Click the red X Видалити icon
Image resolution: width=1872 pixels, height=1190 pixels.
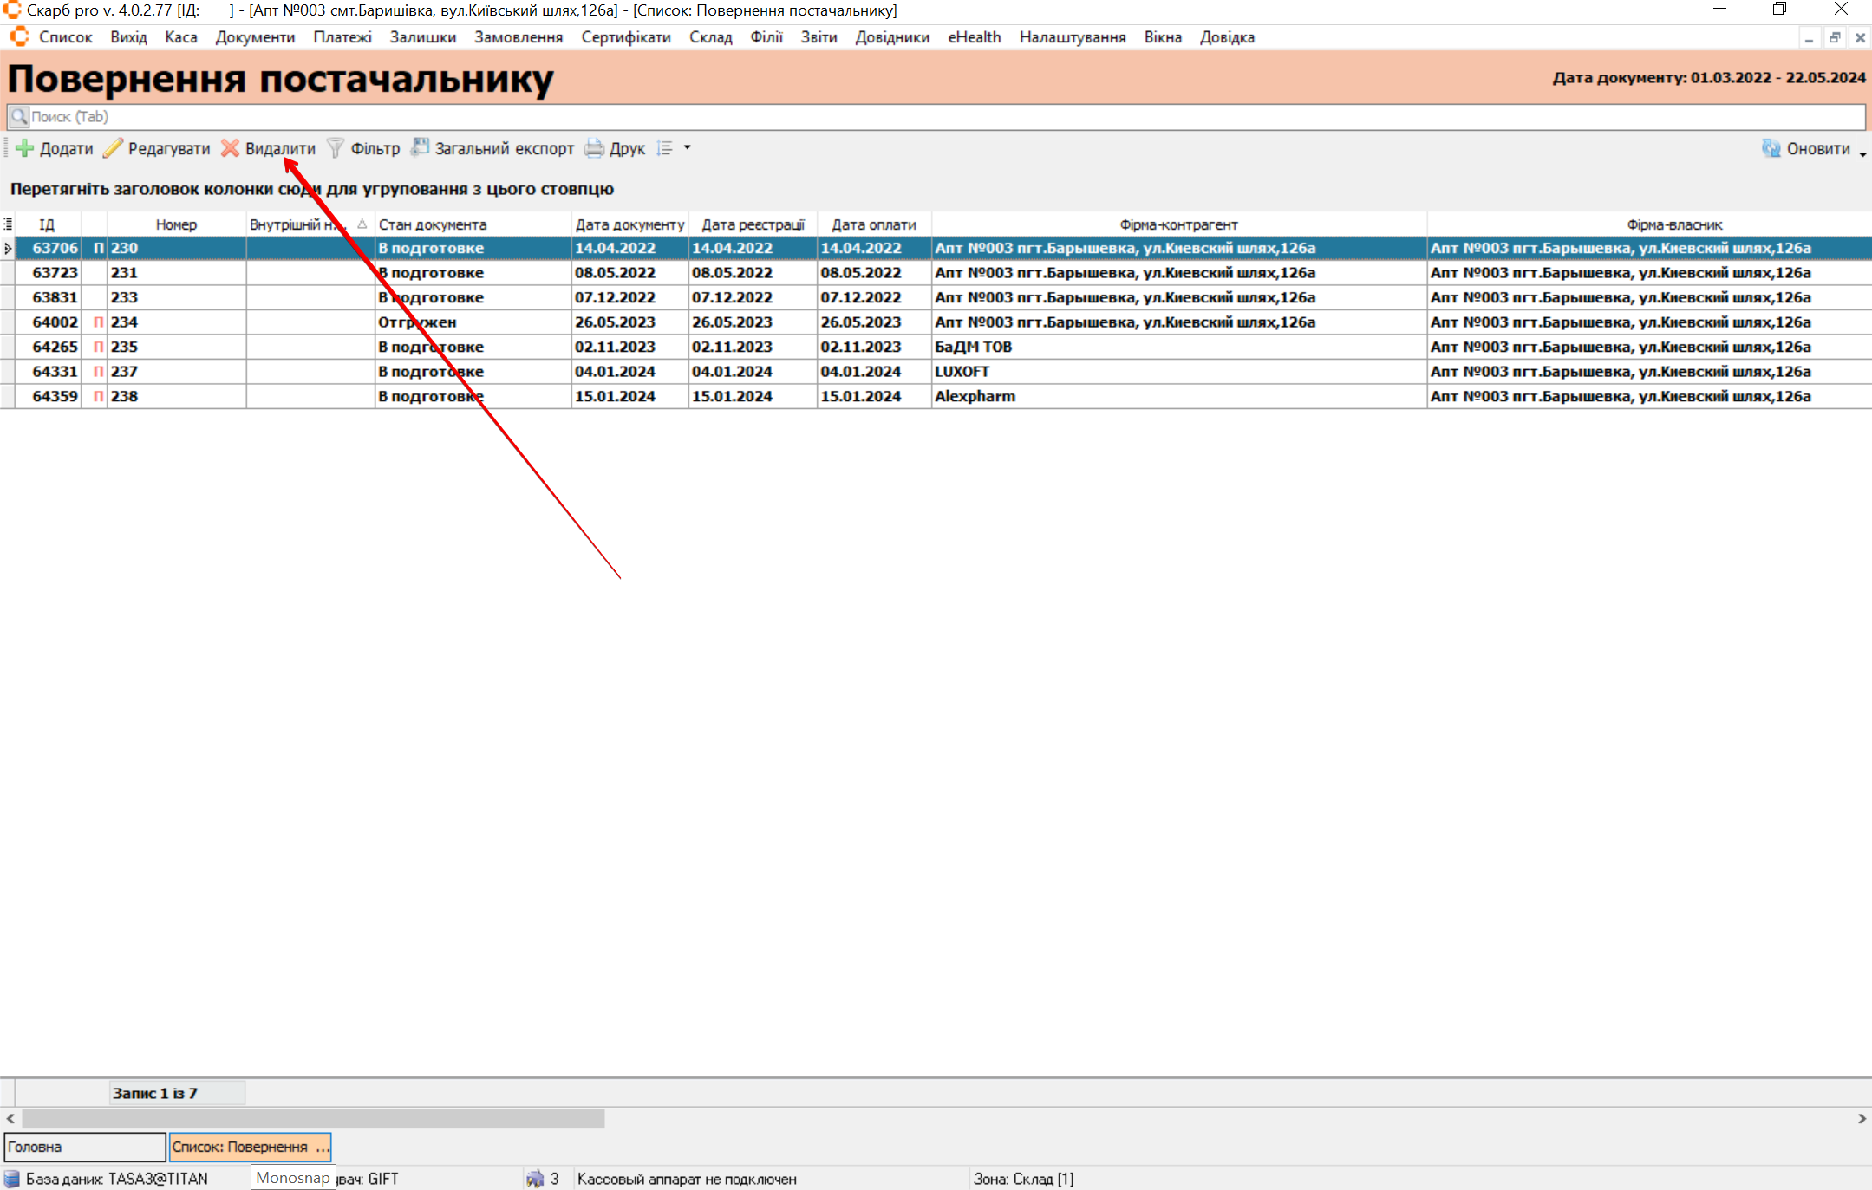point(230,148)
